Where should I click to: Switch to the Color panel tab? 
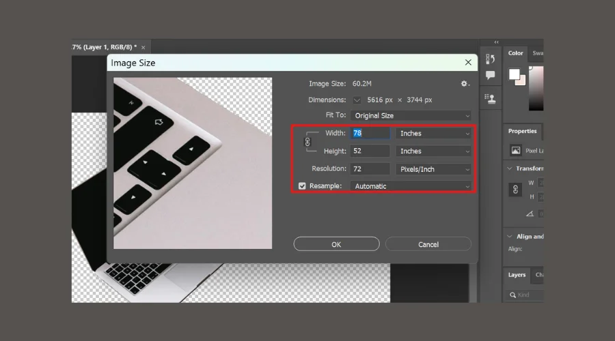point(515,53)
